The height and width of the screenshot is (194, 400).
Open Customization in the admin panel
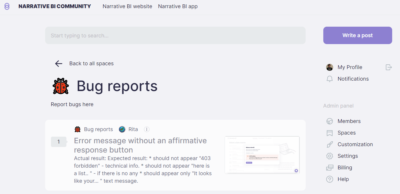(355, 144)
